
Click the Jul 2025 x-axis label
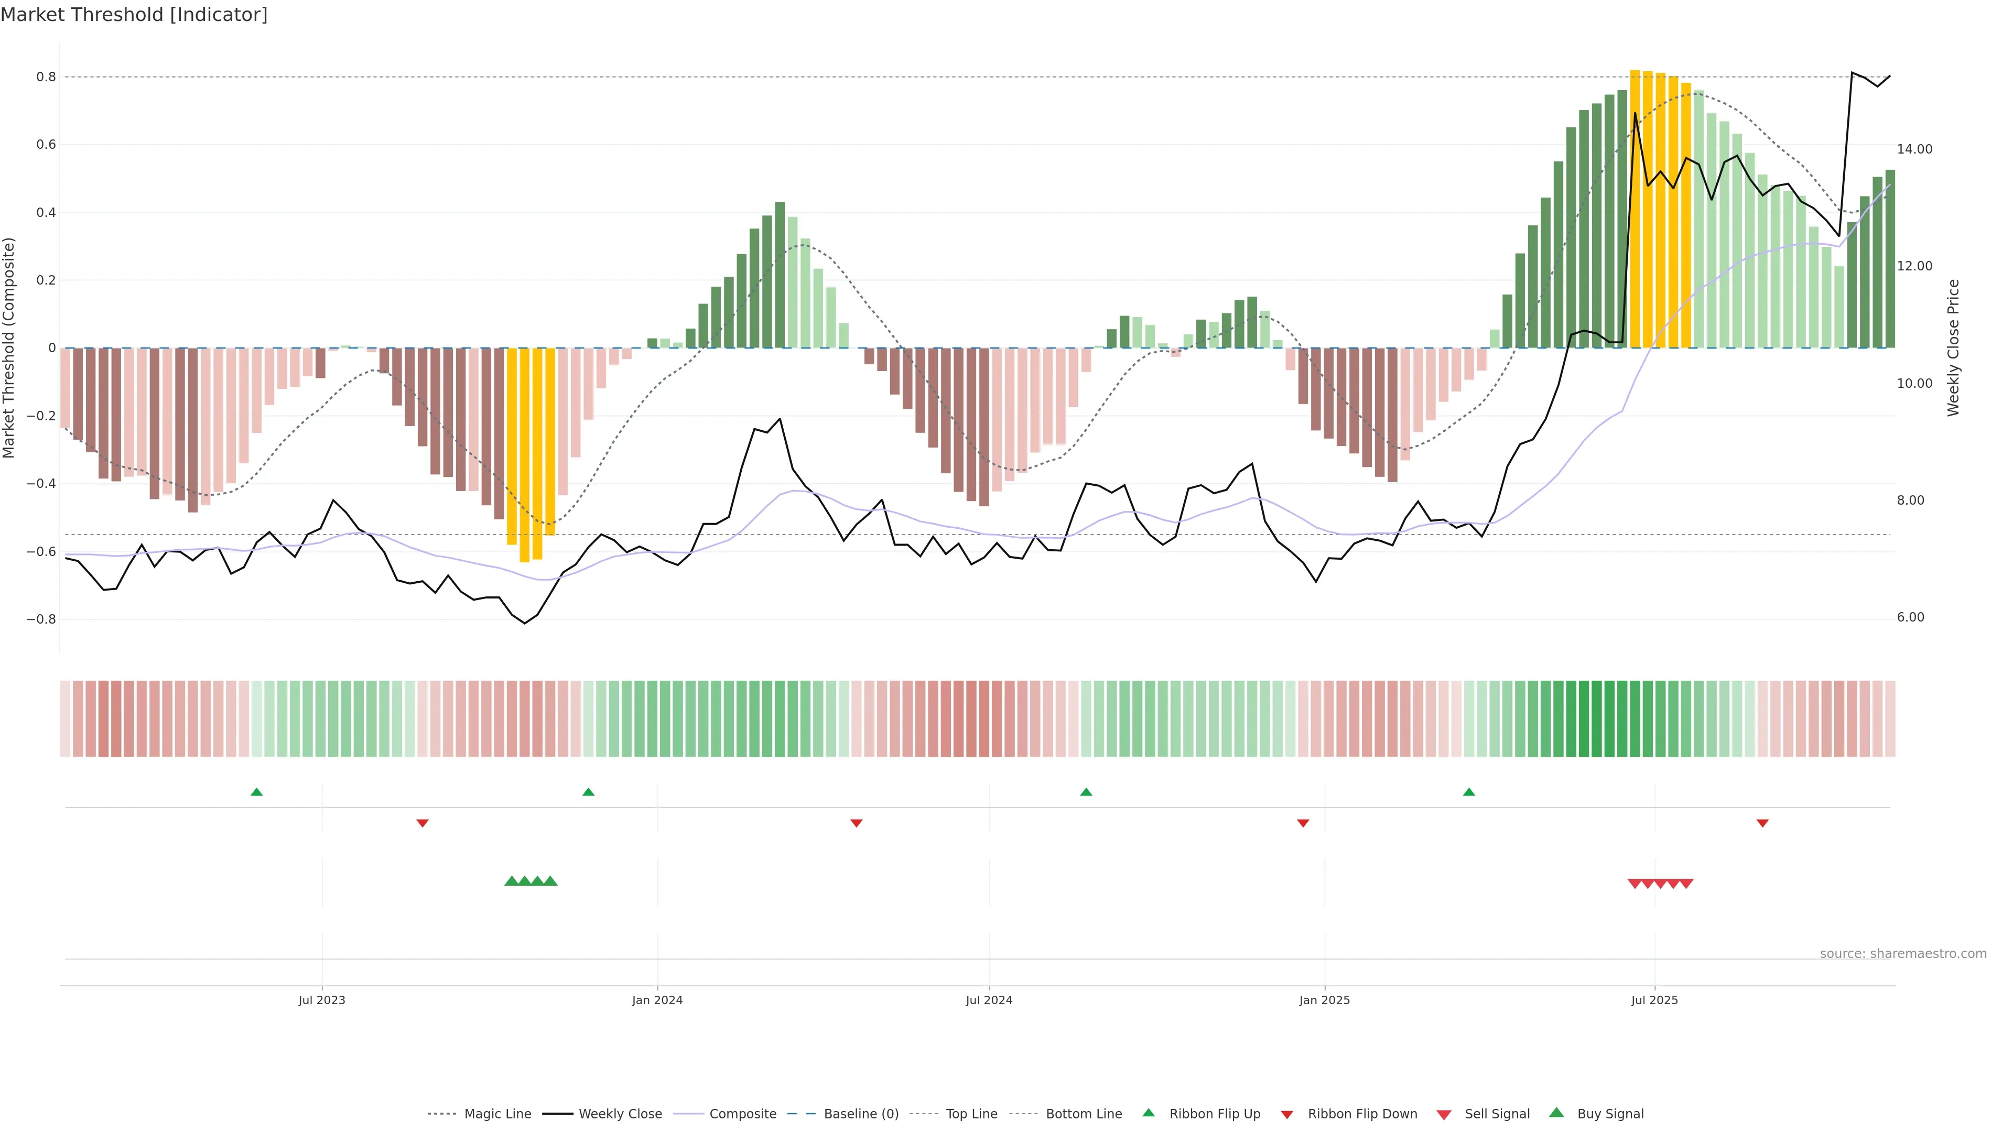pyautogui.click(x=1654, y=1000)
